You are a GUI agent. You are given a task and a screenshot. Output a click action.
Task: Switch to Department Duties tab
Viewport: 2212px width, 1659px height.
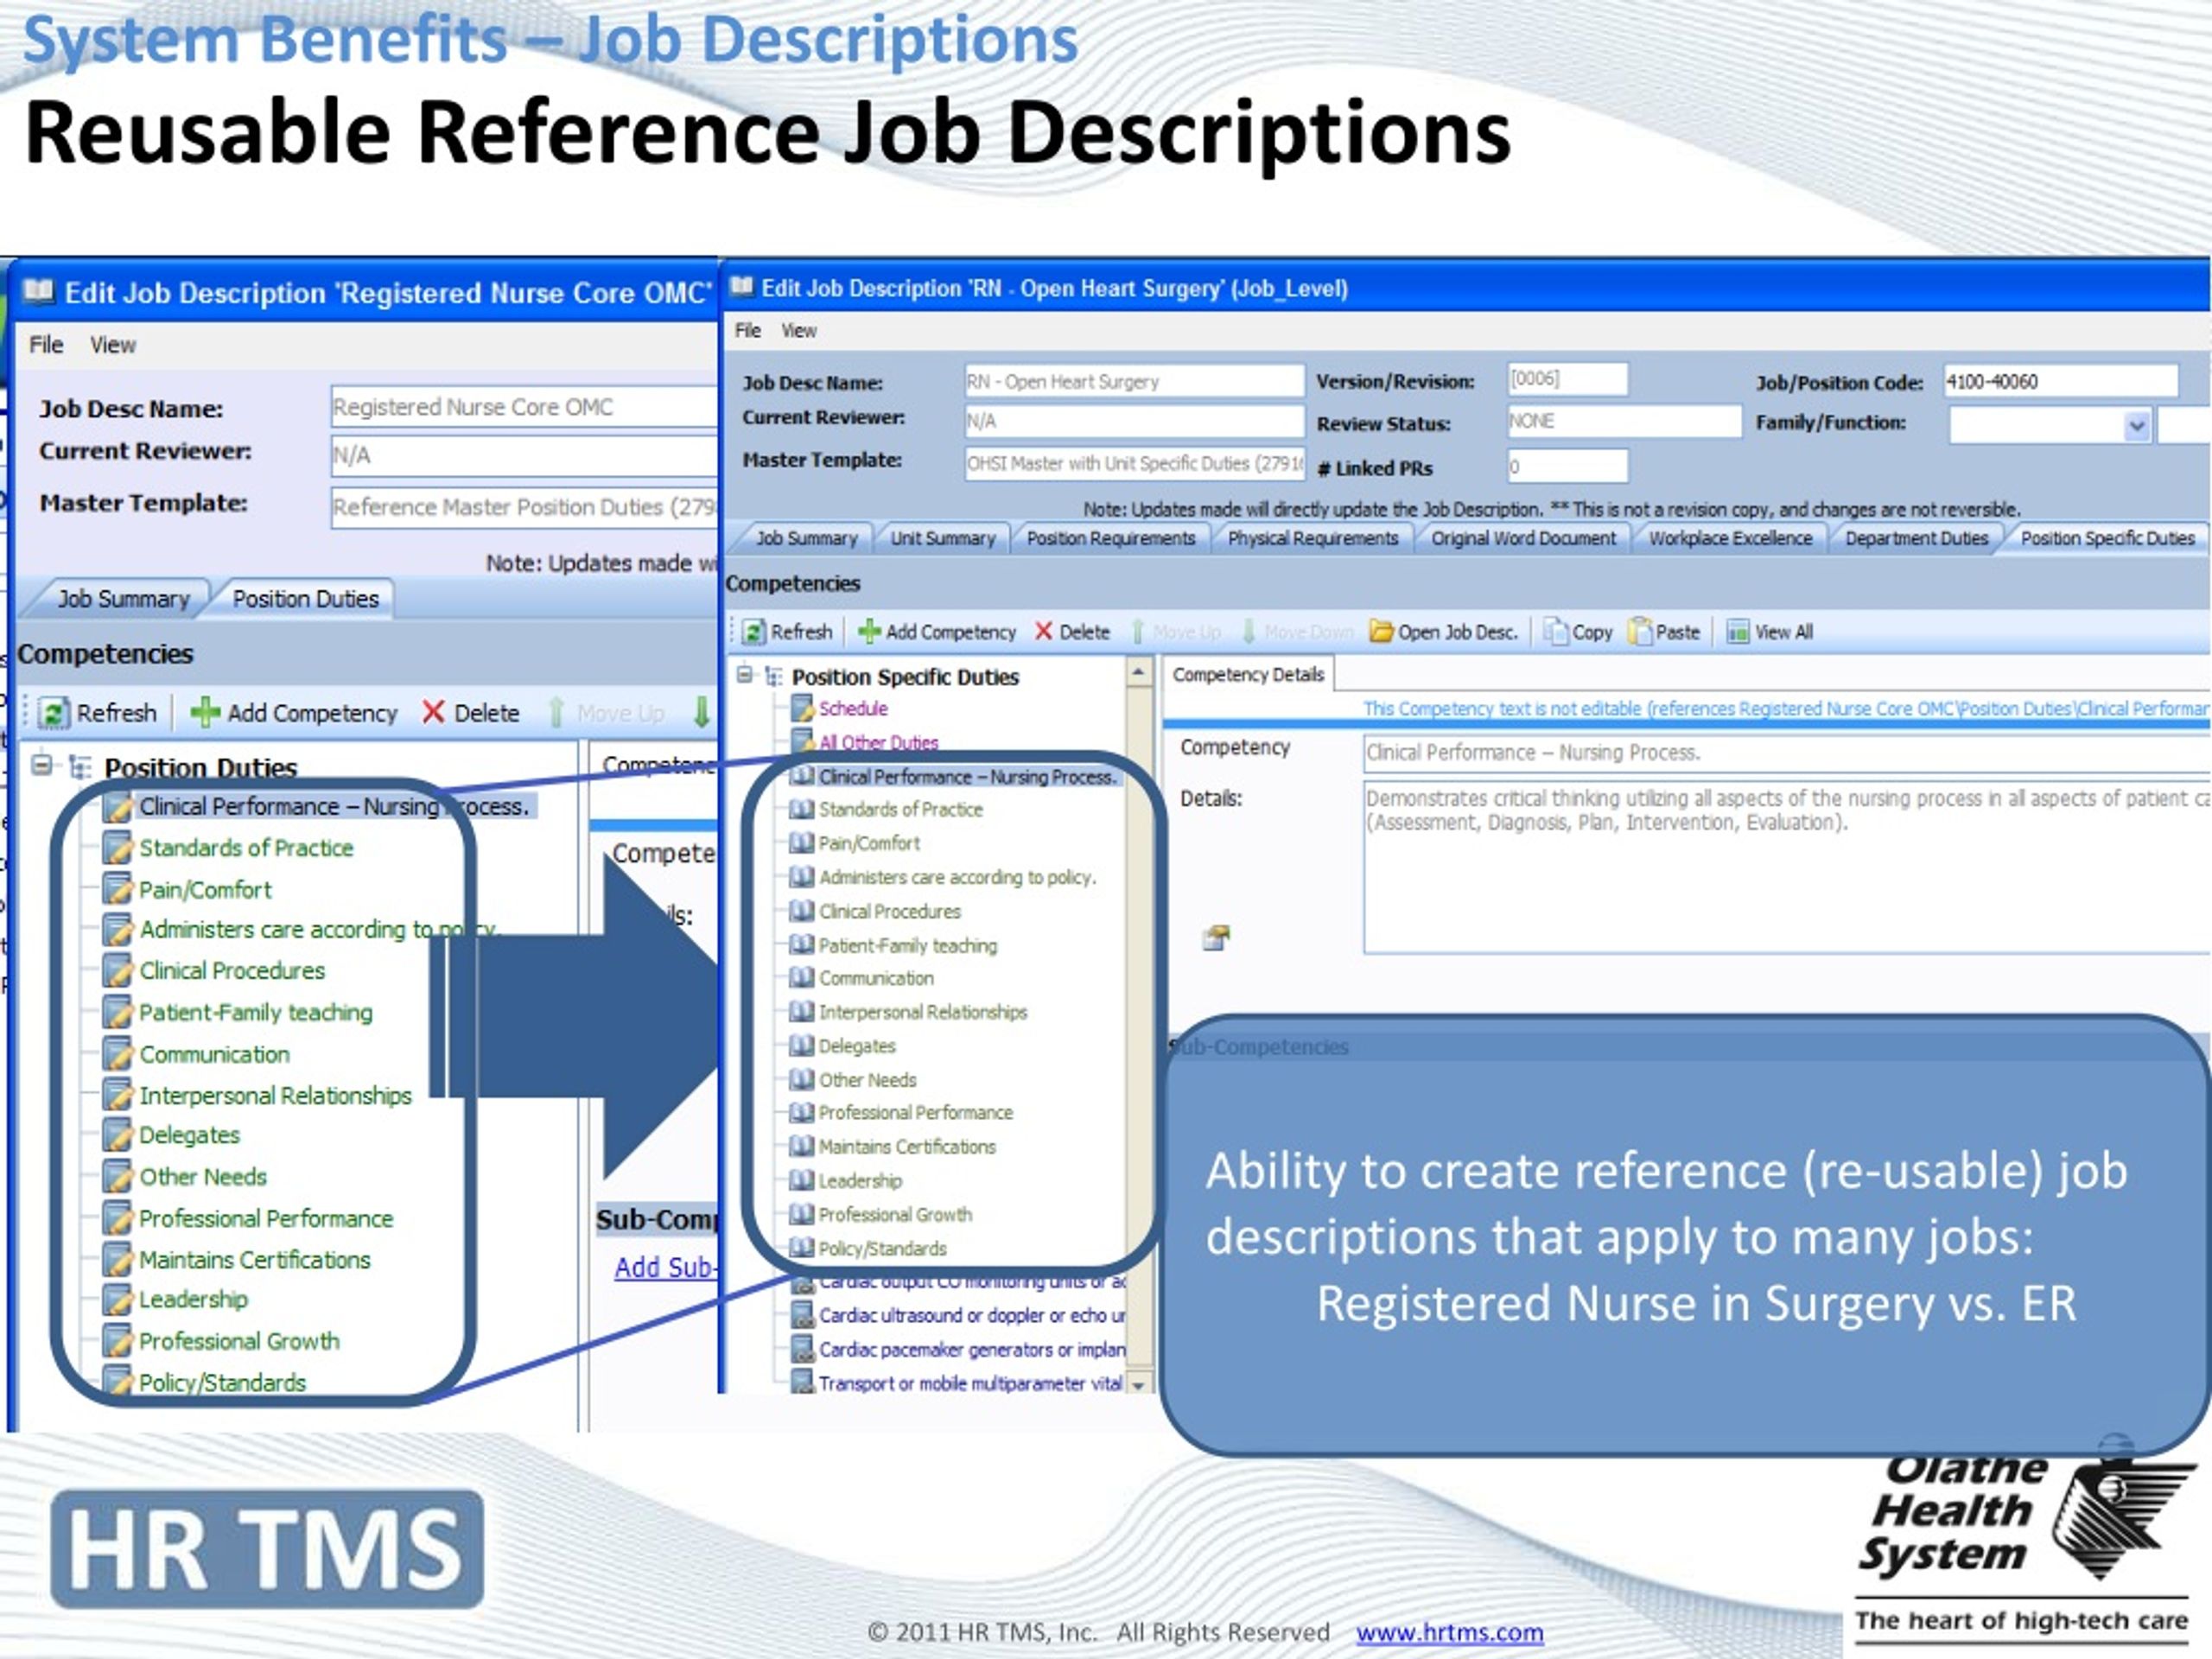click(1916, 538)
